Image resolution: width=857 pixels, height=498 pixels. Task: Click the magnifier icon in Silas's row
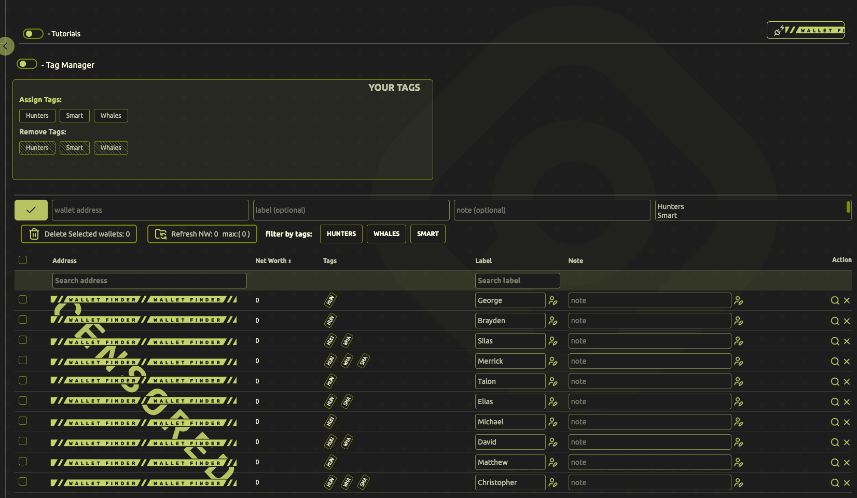point(835,341)
